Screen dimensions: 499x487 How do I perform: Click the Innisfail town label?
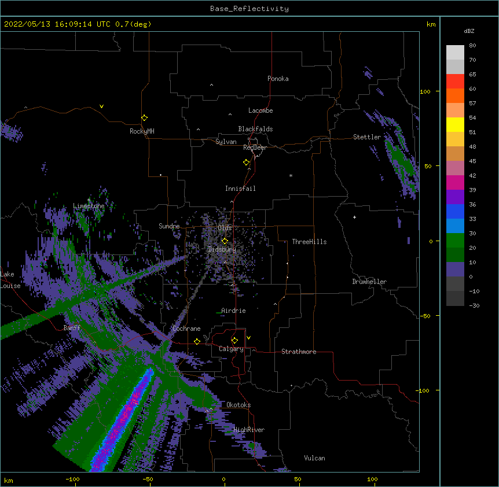(240, 189)
